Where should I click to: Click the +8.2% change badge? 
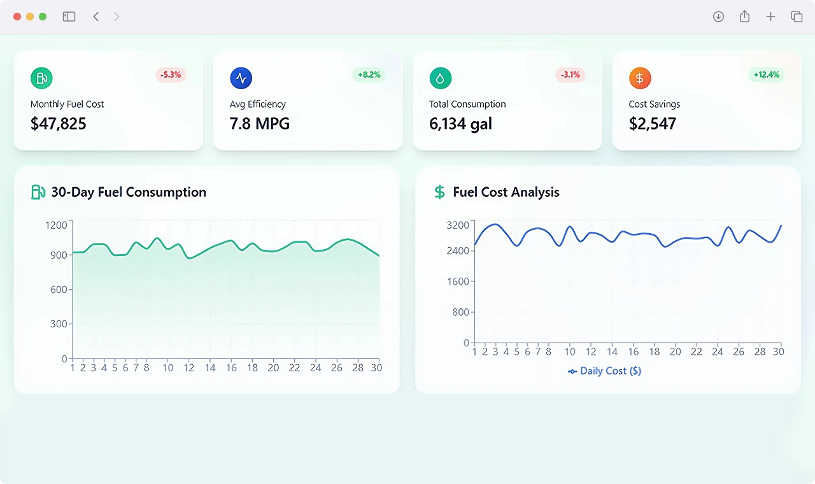coord(369,75)
